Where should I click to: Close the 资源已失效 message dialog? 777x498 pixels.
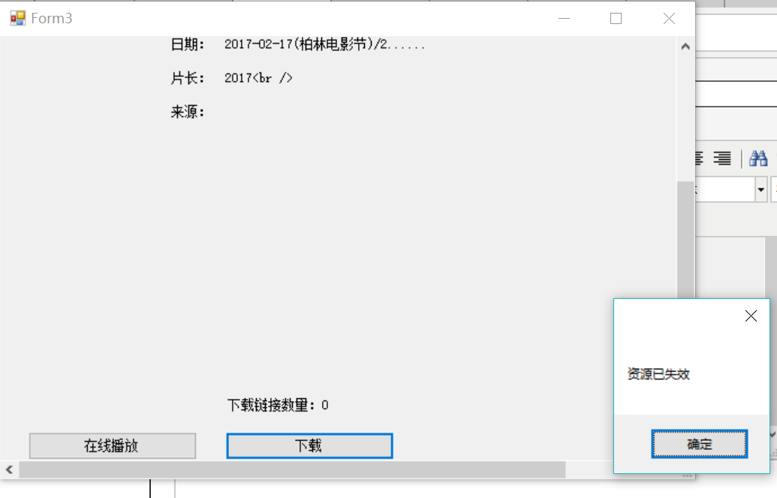click(751, 316)
